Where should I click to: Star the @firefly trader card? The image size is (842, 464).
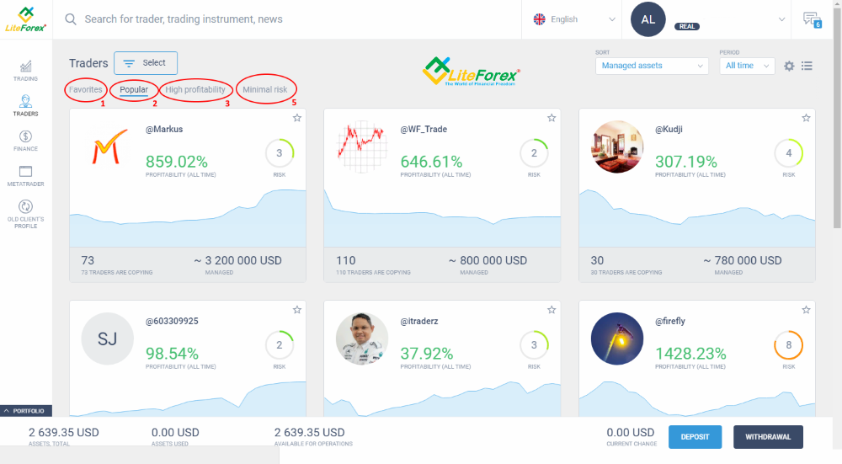[806, 309]
